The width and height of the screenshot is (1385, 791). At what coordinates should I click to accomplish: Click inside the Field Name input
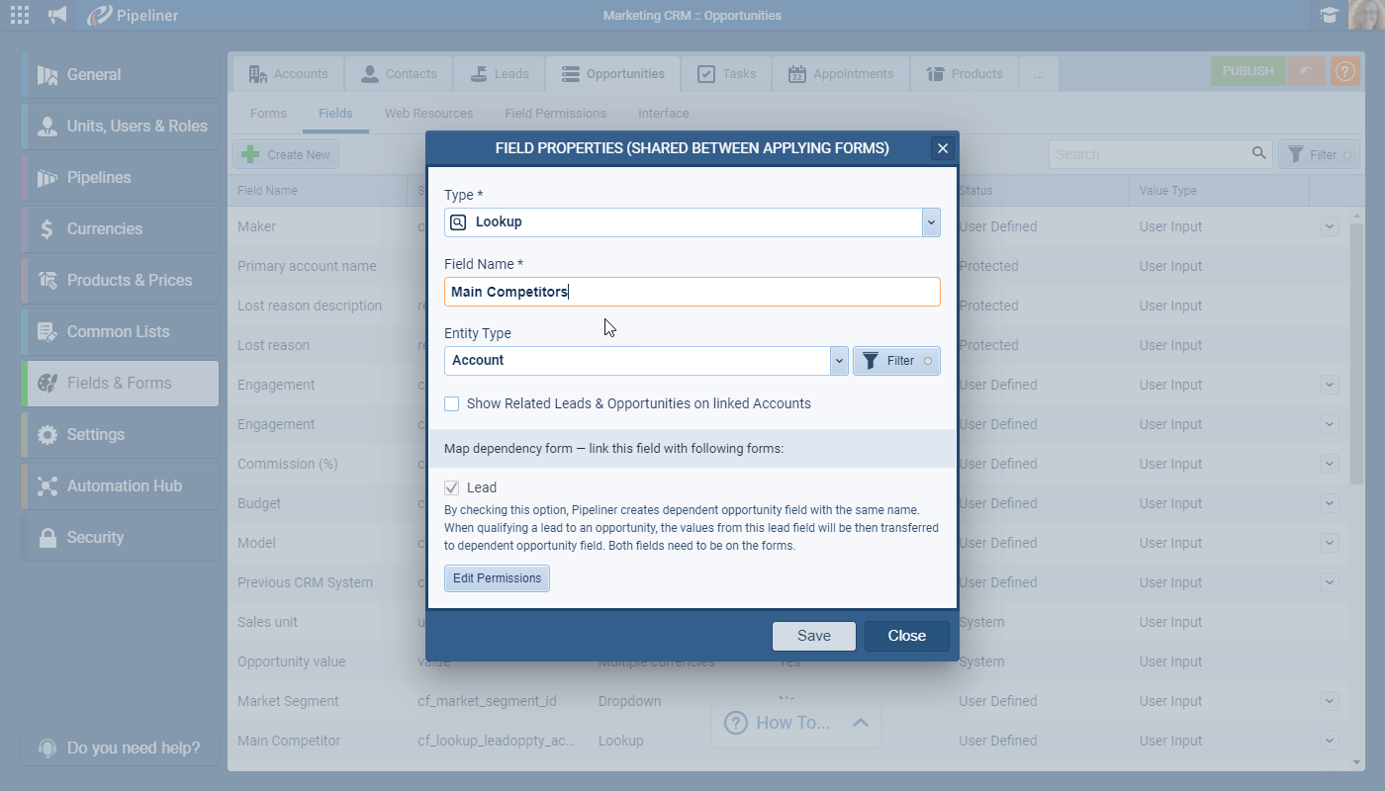coord(643,291)
